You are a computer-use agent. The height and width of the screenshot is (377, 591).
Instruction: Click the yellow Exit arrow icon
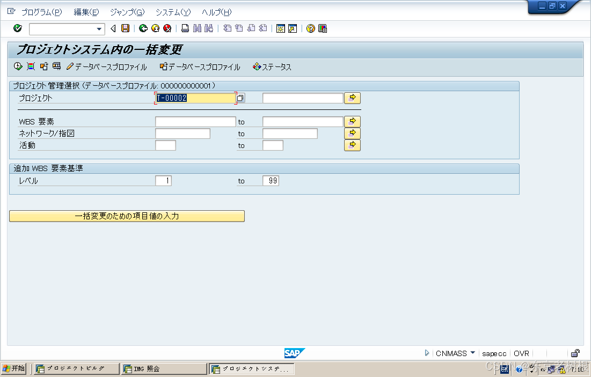pos(155,28)
